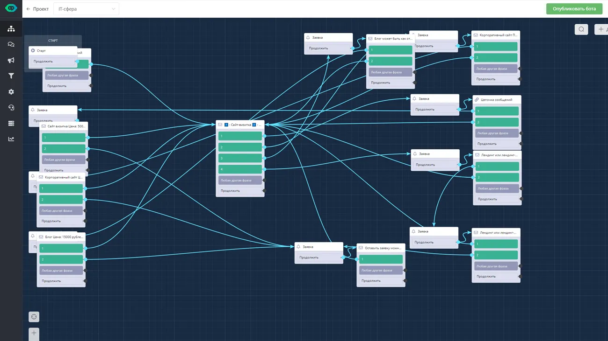
Task: Zoom in with the plus button
Action: pyautogui.click(x=34, y=333)
